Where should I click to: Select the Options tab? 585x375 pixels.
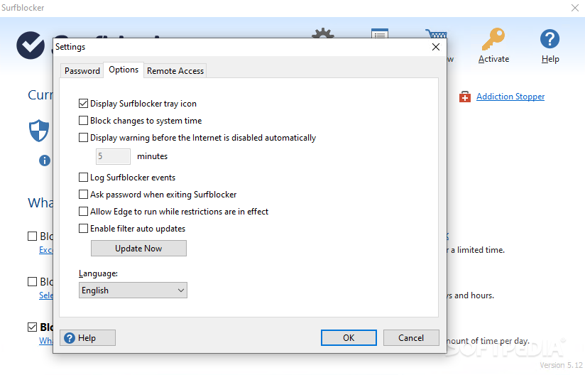tap(124, 70)
